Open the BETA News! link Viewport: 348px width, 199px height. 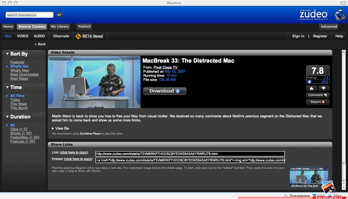pos(93,36)
